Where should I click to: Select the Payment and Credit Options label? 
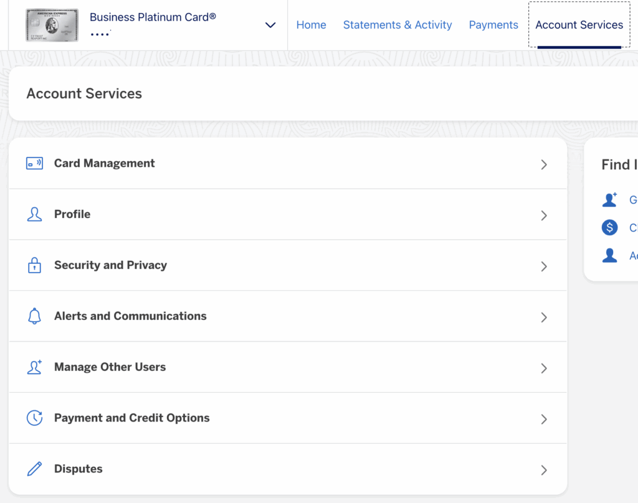click(131, 418)
